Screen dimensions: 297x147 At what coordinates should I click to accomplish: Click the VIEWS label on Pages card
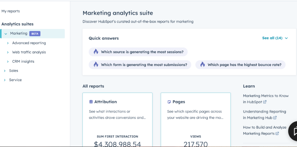pos(196,137)
